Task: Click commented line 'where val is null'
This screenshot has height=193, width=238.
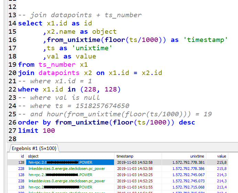Action: (x=59, y=98)
